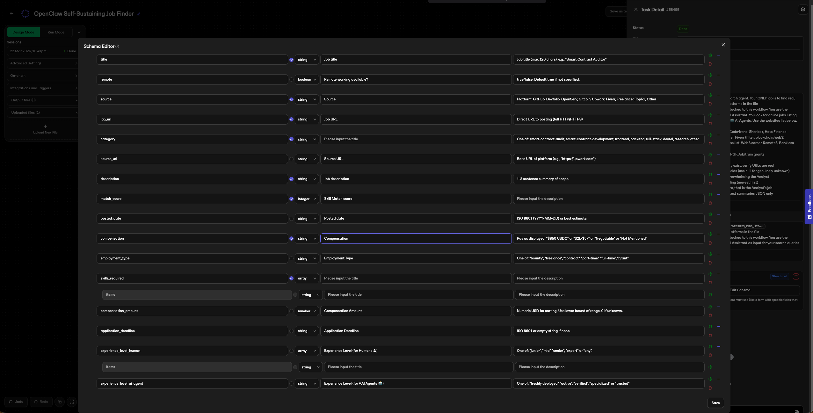Toggle required checkbox for match_score field

coord(291,199)
